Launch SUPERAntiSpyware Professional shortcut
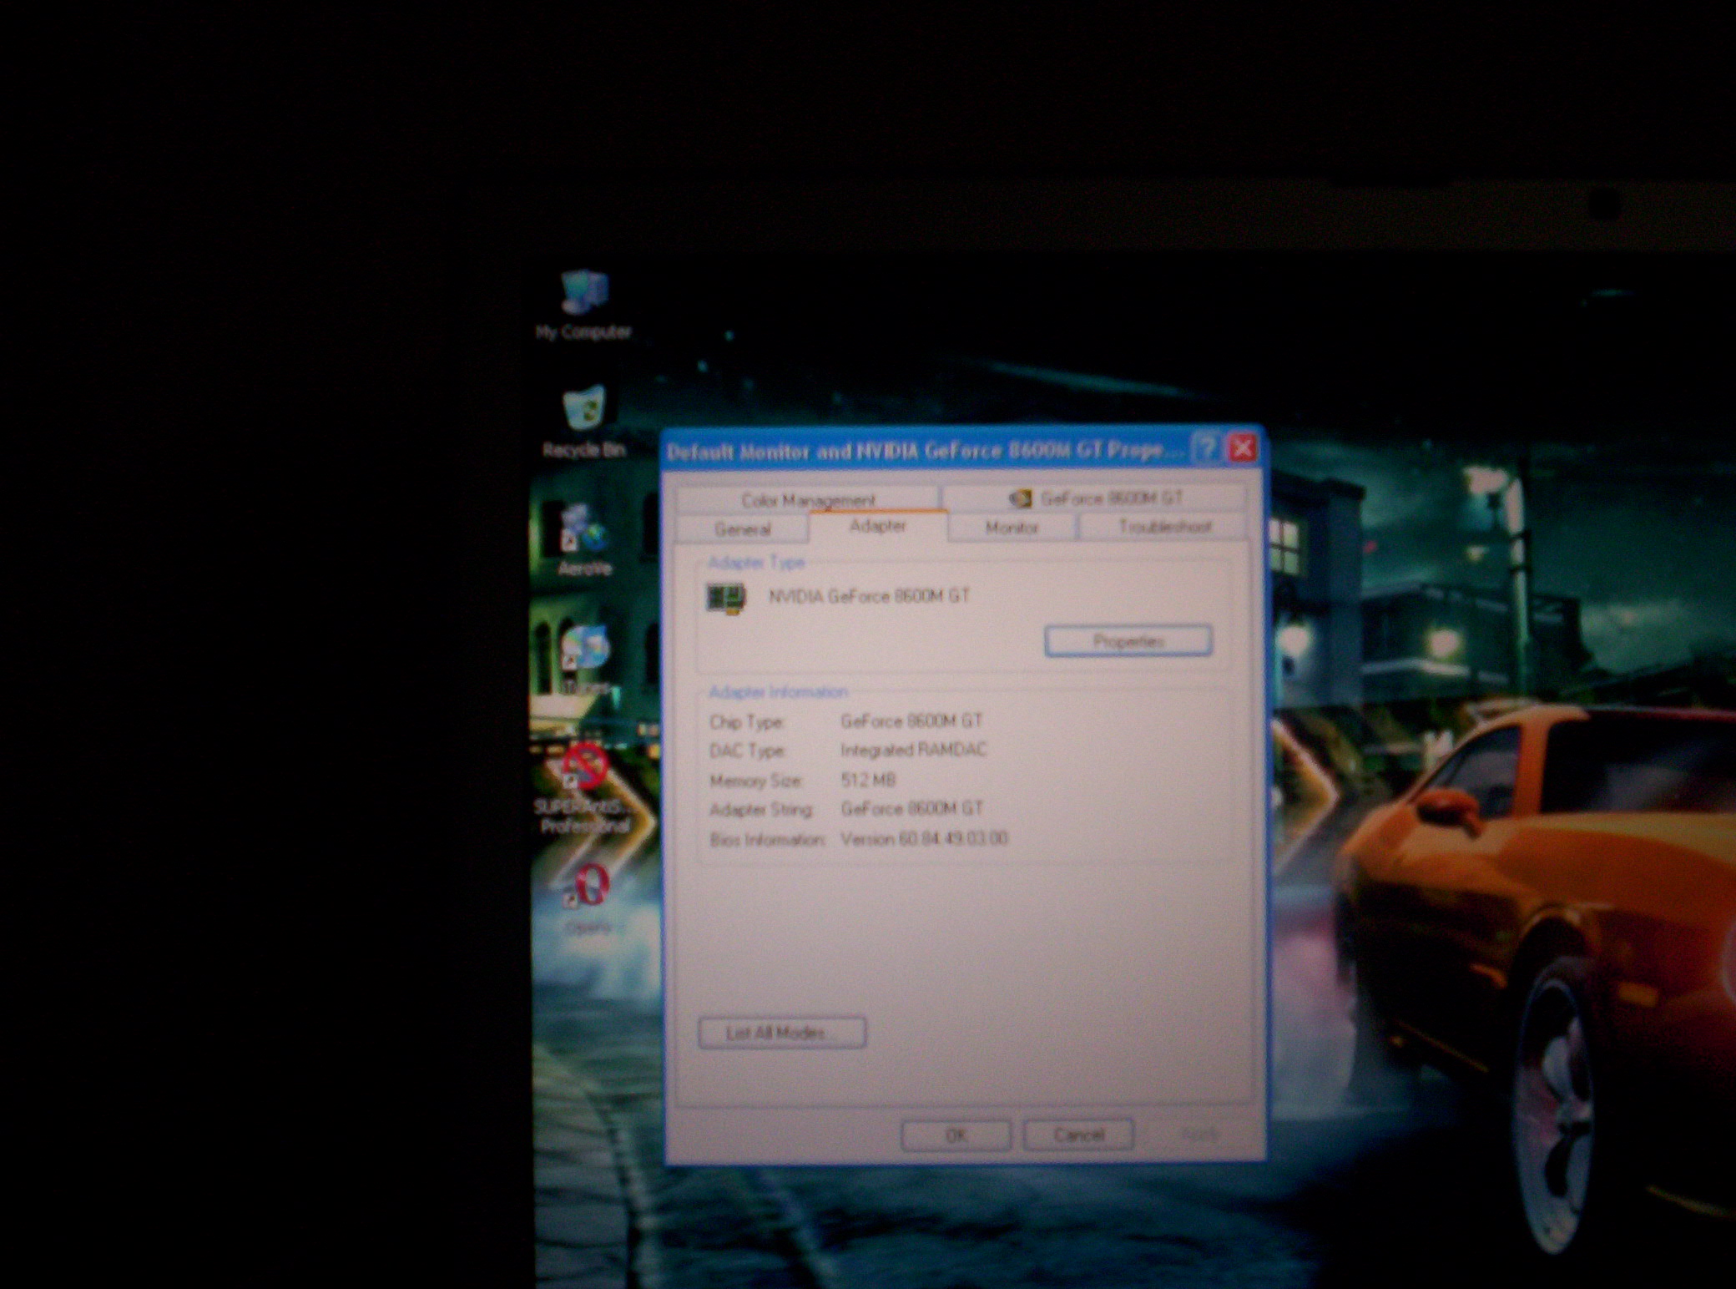The height and width of the screenshot is (1289, 1736). 584,768
